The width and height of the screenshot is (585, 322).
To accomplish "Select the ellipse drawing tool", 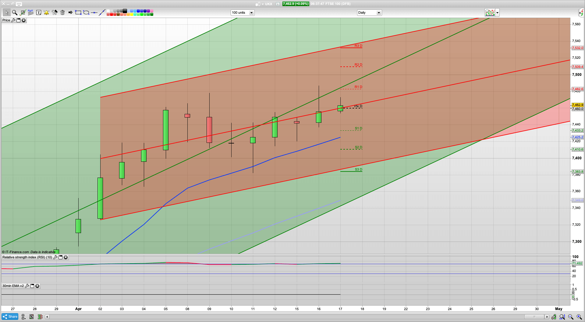I will click(86, 12).
